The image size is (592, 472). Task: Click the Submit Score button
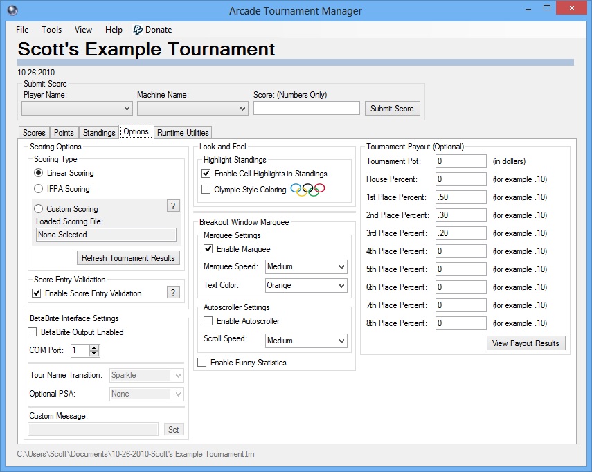tap(392, 109)
